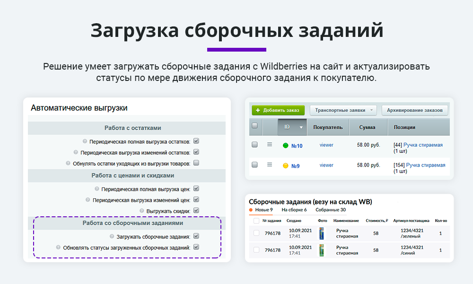This screenshot has width=473, height=284.
Task: Open hamburger menu icon for order №9
Action: tap(270, 164)
